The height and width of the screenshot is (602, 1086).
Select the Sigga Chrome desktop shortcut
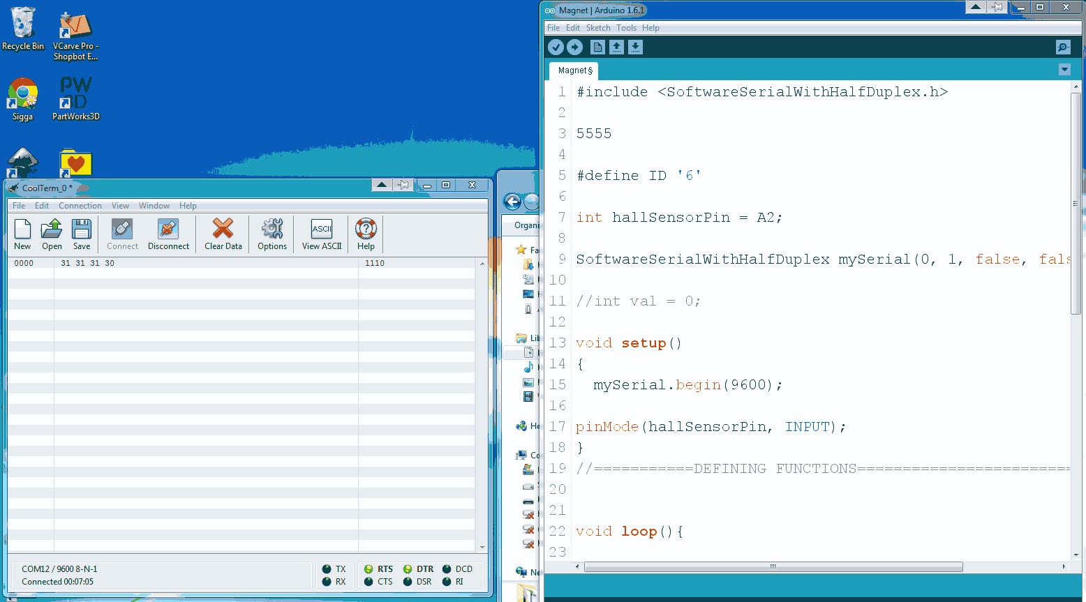pos(22,99)
